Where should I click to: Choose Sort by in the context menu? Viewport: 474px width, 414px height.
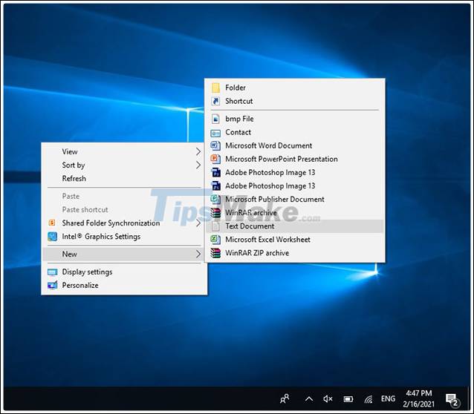[x=124, y=165]
